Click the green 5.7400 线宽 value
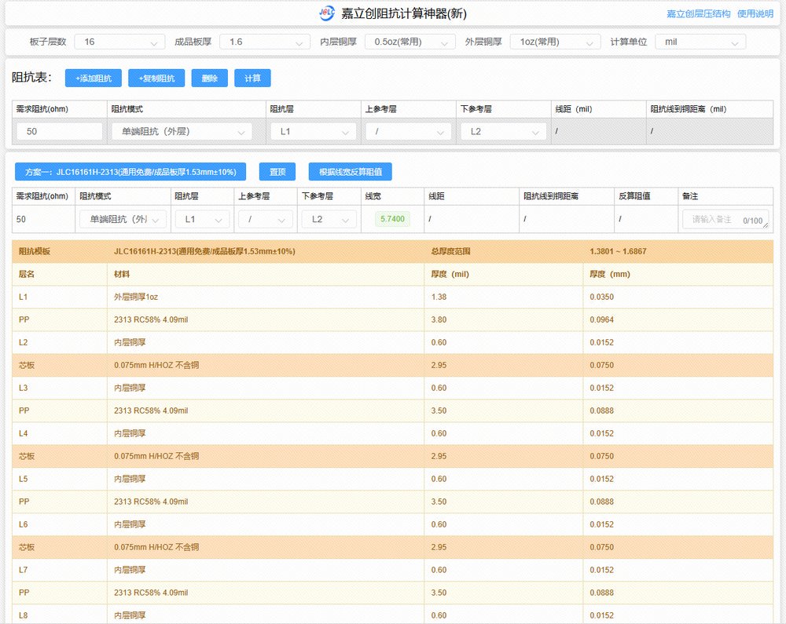 [392, 220]
